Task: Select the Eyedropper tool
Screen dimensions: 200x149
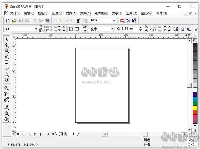Action: pos(7,107)
